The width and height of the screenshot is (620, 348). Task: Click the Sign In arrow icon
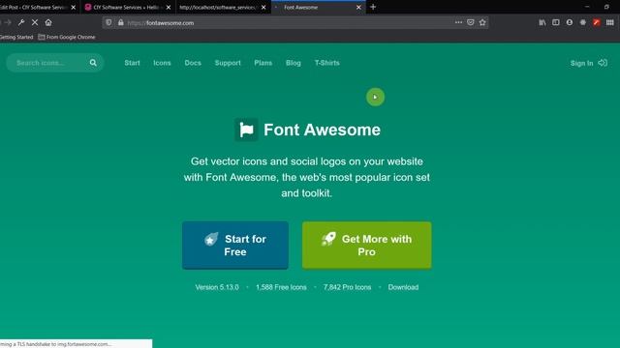coord(603,63)
